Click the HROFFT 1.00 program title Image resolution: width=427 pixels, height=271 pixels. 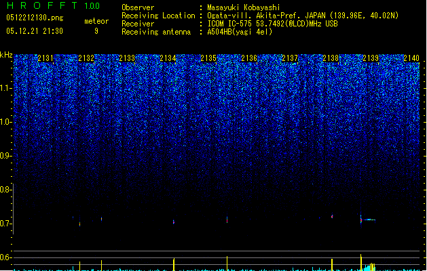54,5
